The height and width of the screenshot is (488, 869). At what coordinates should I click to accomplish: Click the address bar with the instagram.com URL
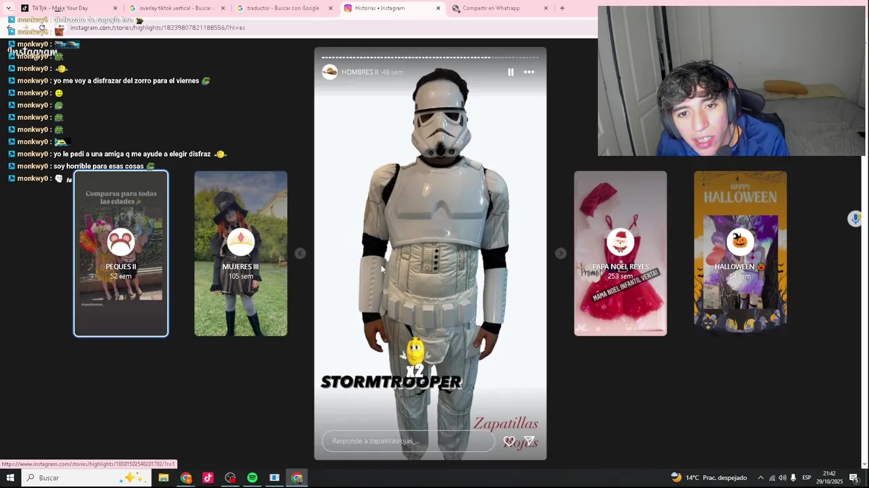click(326, 28)
